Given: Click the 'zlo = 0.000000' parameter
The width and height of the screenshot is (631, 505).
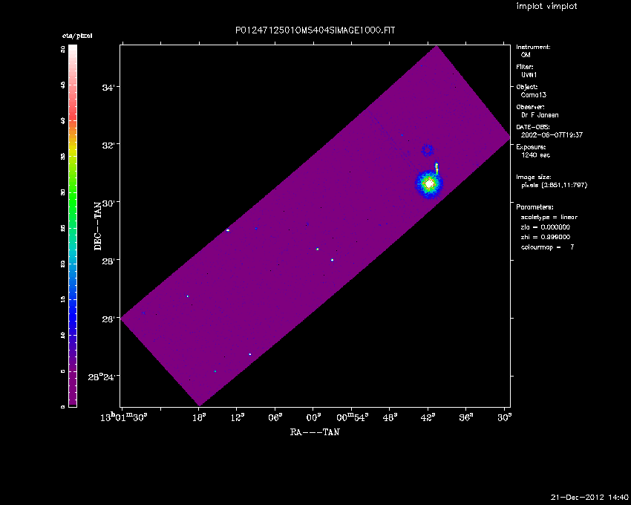Looking at the screenshot, I should 546,227.
